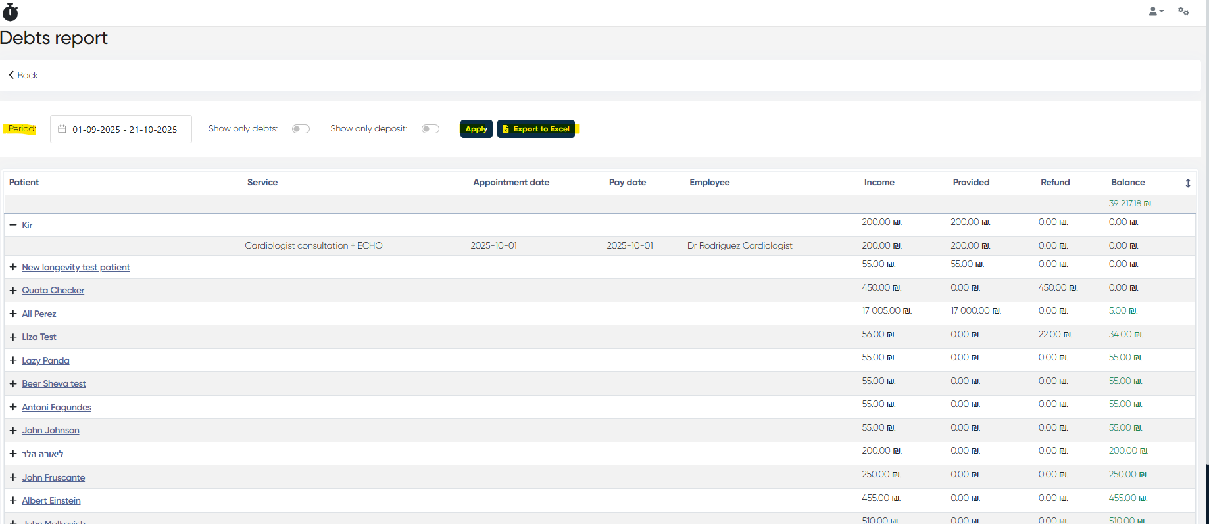
Task: Click the back chevron arrow icon
Action: click(x=11, y=75)
